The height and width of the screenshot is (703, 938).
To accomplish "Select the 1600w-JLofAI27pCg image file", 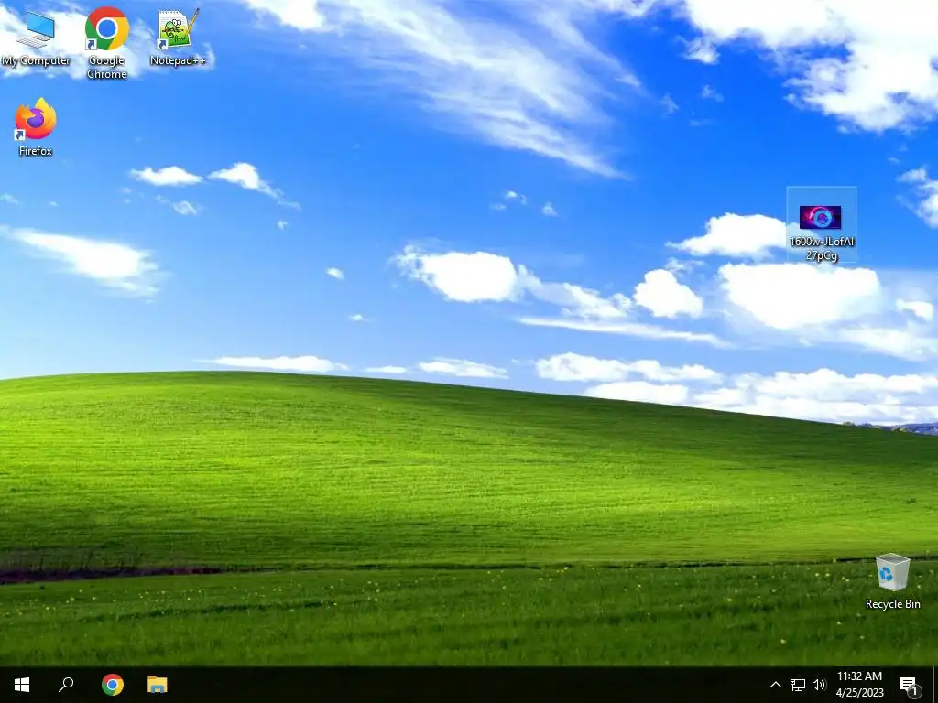I will click(x=822, y=225).
